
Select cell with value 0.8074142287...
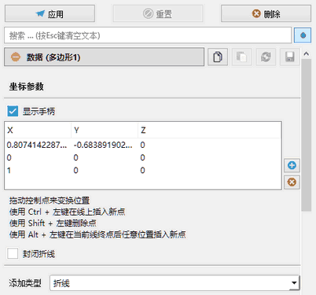[x=37, y=145]
